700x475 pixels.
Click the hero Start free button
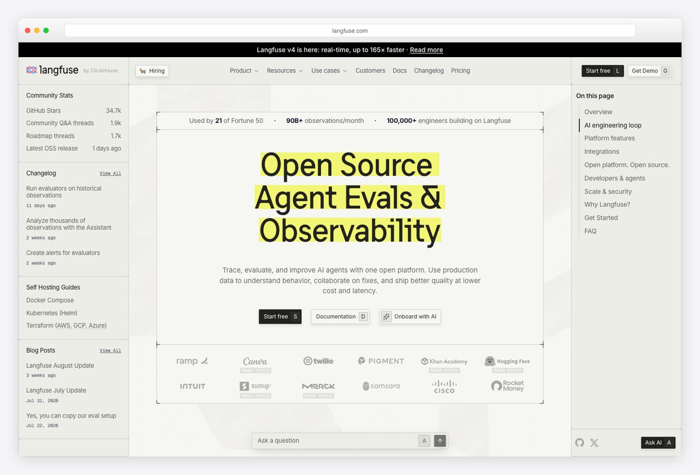tap(280, 316)
